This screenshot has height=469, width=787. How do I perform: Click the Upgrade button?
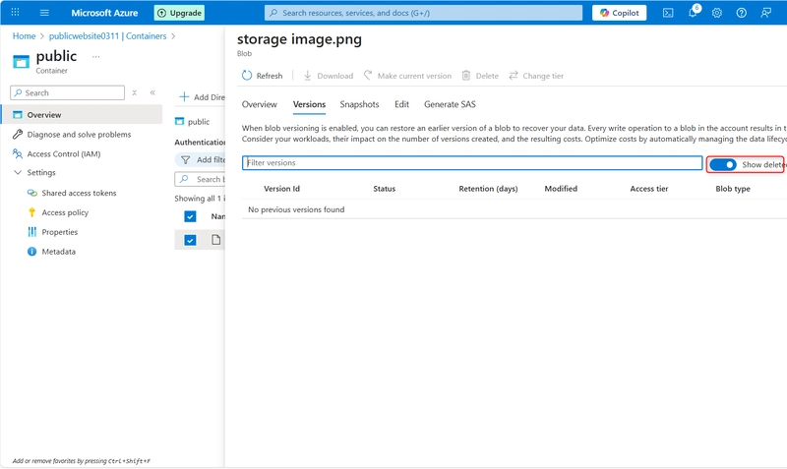[x=179, y=13]
